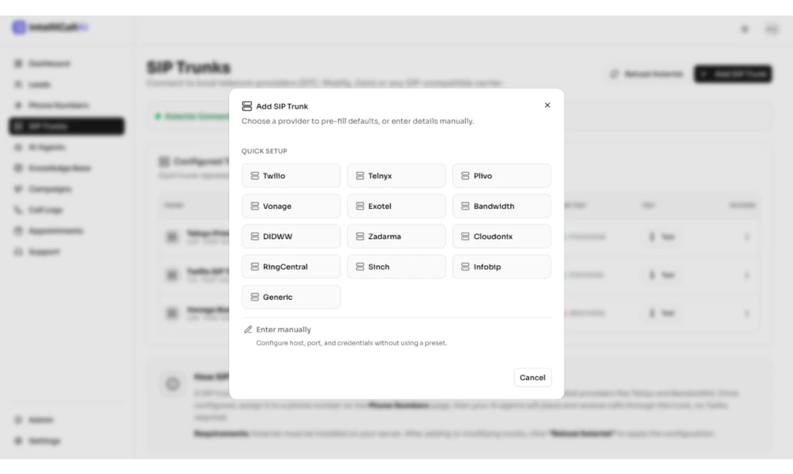This screenshot has height=474, width=793.
Task: Click the pencil icon for Enter manually
Action: pos(248,330)
